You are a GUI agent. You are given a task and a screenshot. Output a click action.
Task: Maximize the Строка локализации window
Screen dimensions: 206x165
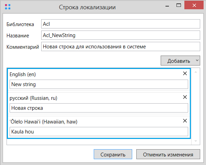[179, 5]
